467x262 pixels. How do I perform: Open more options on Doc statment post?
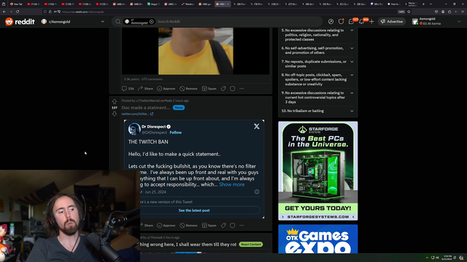[242, 226]
